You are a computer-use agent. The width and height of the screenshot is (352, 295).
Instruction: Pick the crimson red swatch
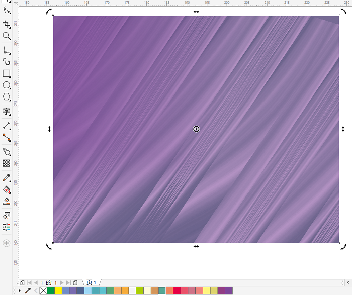click(177, 291)
